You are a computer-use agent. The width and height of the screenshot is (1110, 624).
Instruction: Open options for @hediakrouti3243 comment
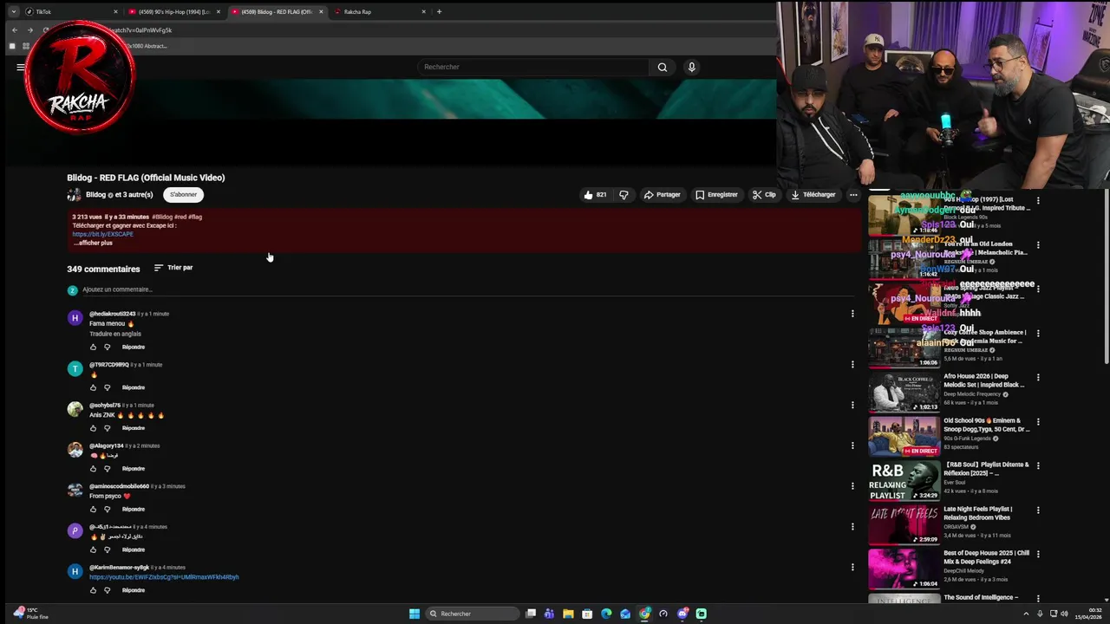click(x=852, y=314)
